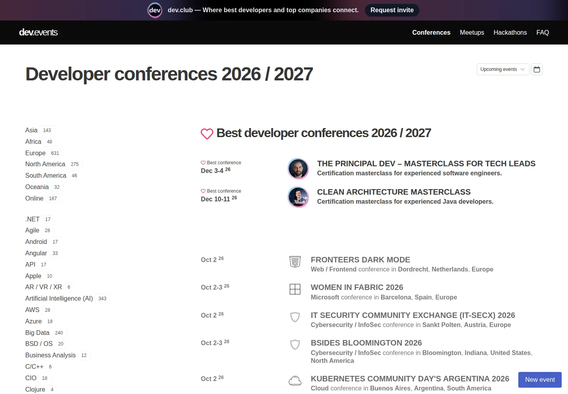This screenshot has width=568, height=394.
Task: Click Barcelona location in Women in Fabric row
Action: 396,297
